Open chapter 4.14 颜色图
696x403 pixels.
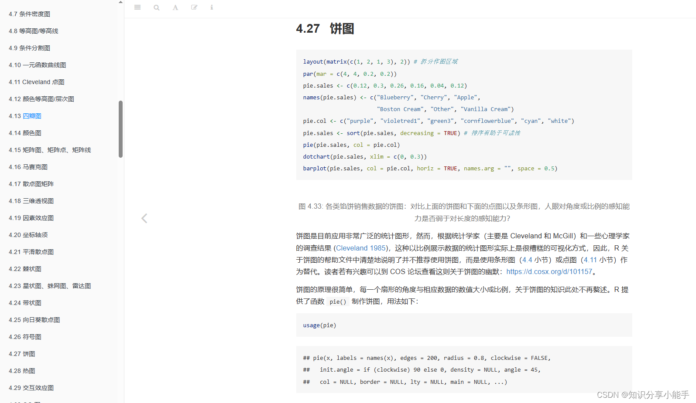(25, 133)
